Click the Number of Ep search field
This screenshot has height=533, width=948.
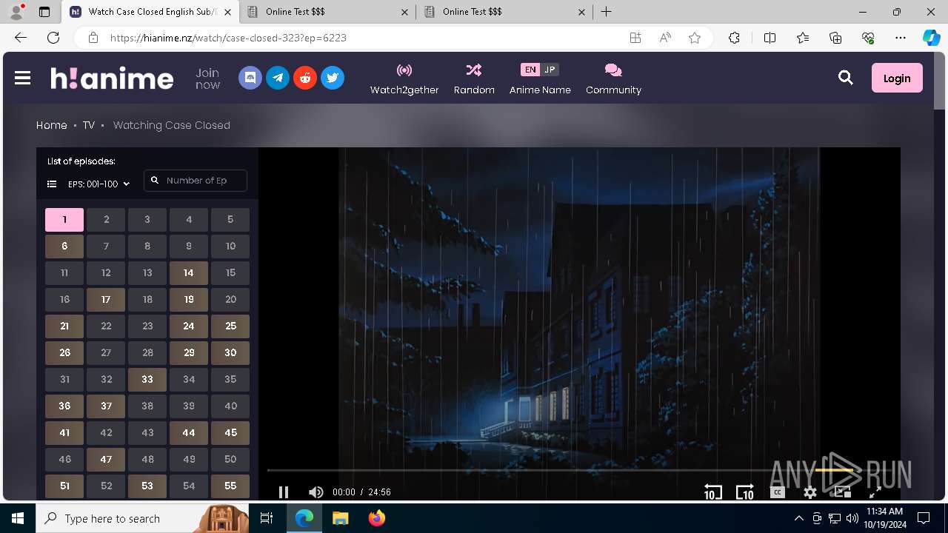[x=196, y=180]
